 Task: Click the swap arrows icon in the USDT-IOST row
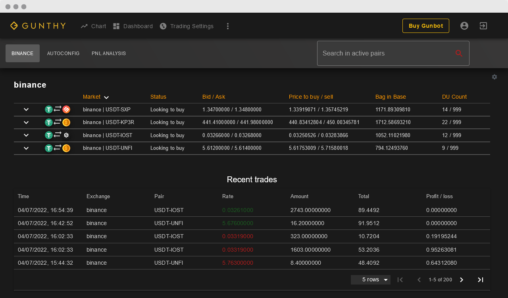point(58,135)
